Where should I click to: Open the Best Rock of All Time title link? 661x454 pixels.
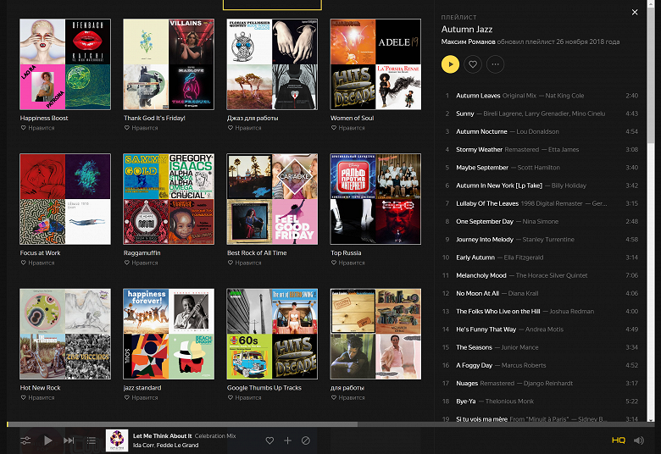(257, 253)
